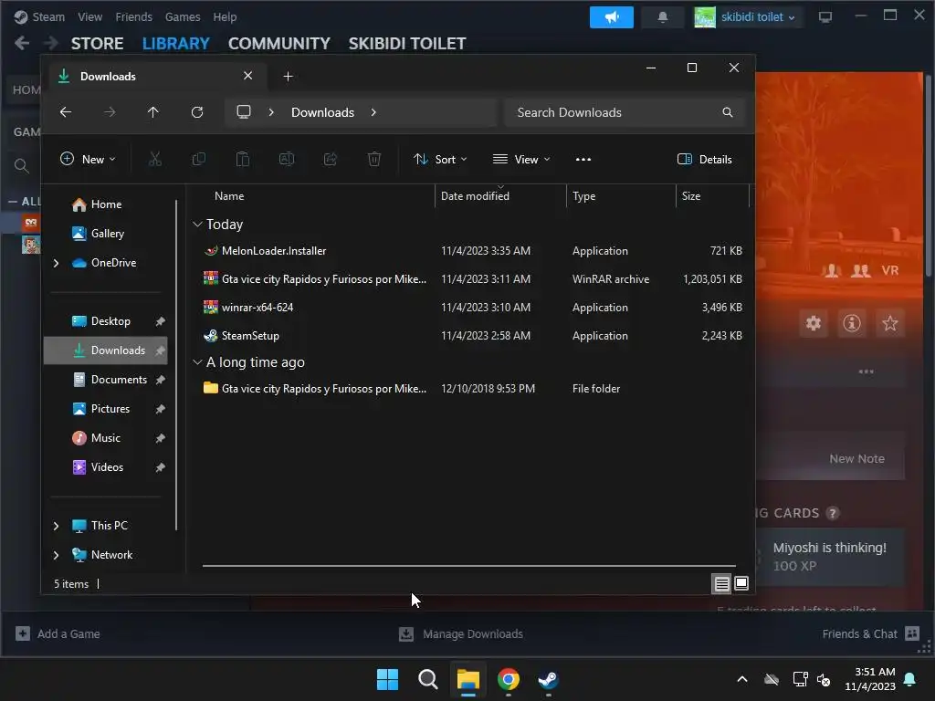Open Windows Start menu
Screen dimensions: 935x701
[387, 679]
